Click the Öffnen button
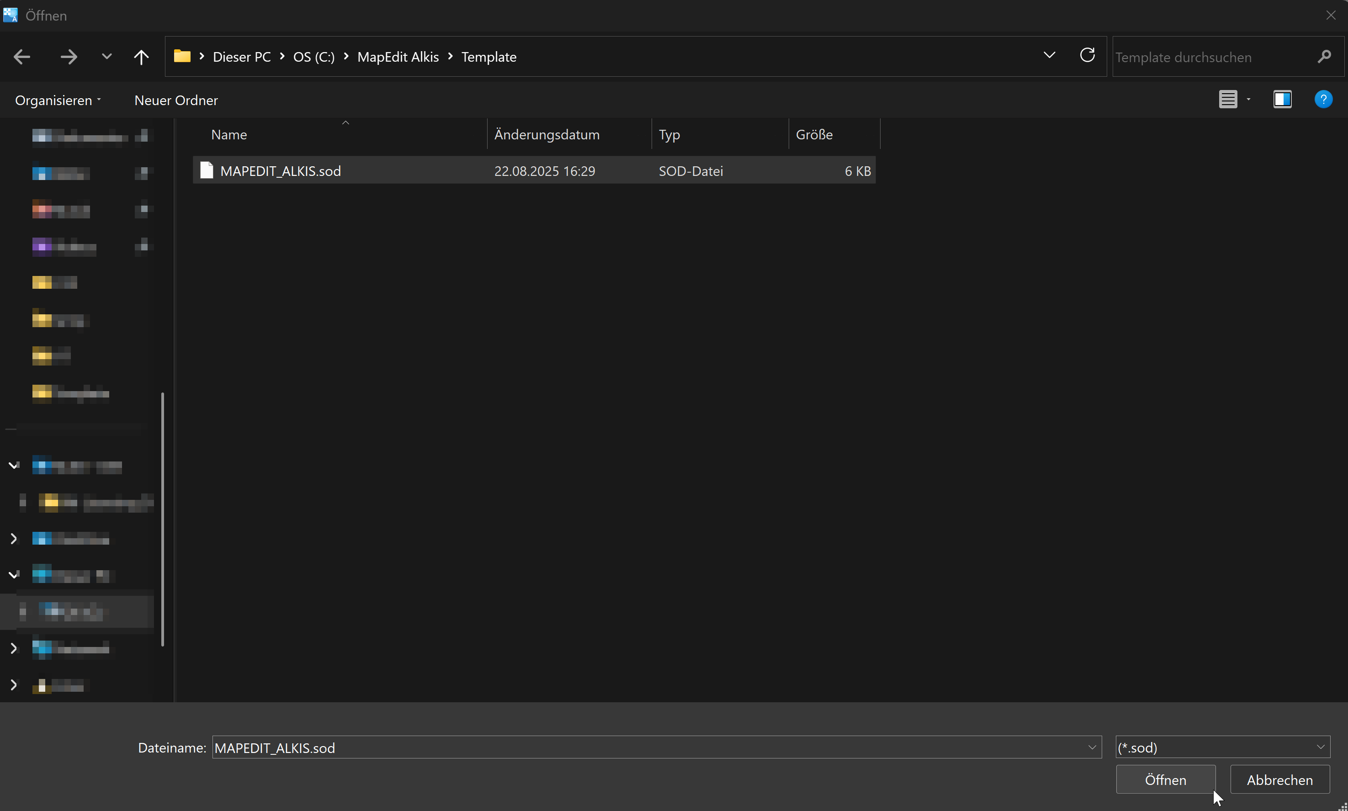The height and width of the screenshot is (811, 1348). click(1165, 780)
